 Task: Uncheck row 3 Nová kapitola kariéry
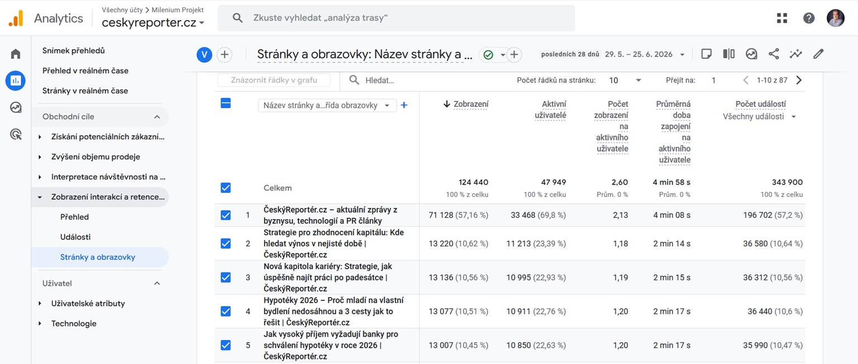[226, 277]
